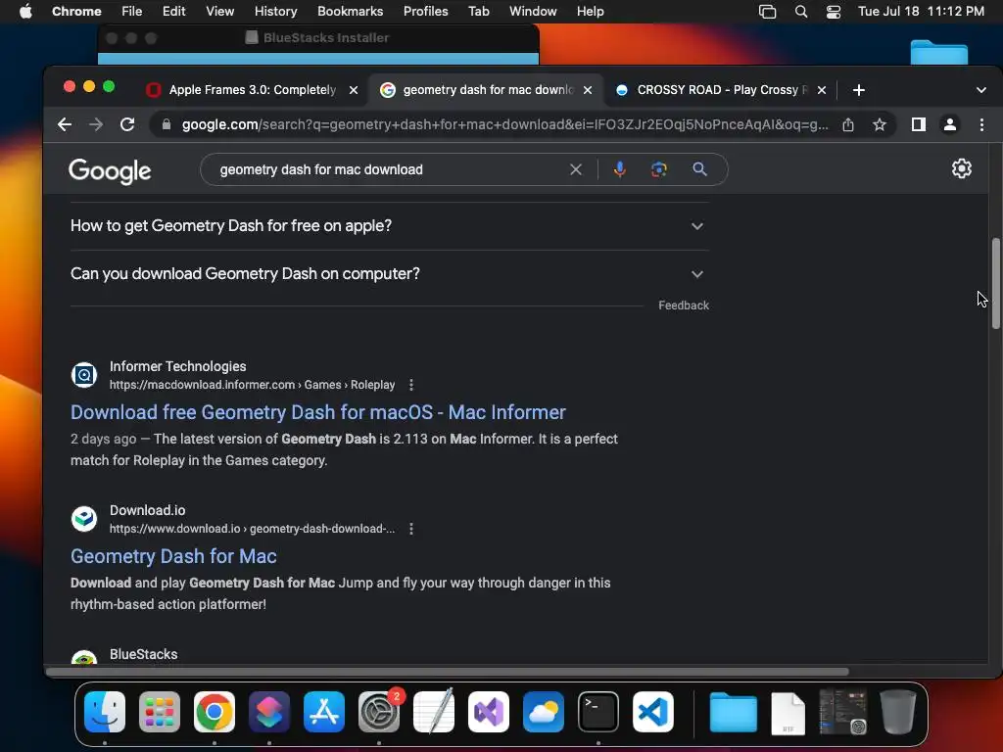The height and width of the screenshot is (752, 1003).
Task: Close the Apple Frames 3.0 tab
Action: coord(353,90)
